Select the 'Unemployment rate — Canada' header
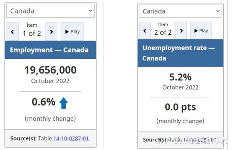This screenshot has width=233, height=150. tap(181, 53)
